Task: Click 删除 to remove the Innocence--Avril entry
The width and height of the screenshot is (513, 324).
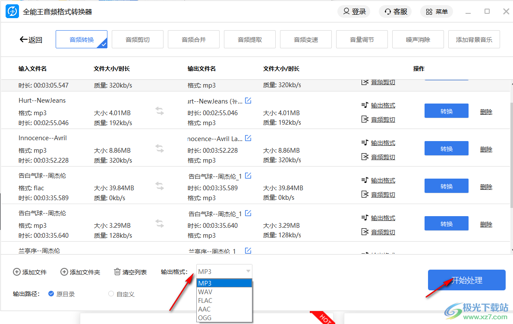Action: pyautogui.click(x=486, y=148)
